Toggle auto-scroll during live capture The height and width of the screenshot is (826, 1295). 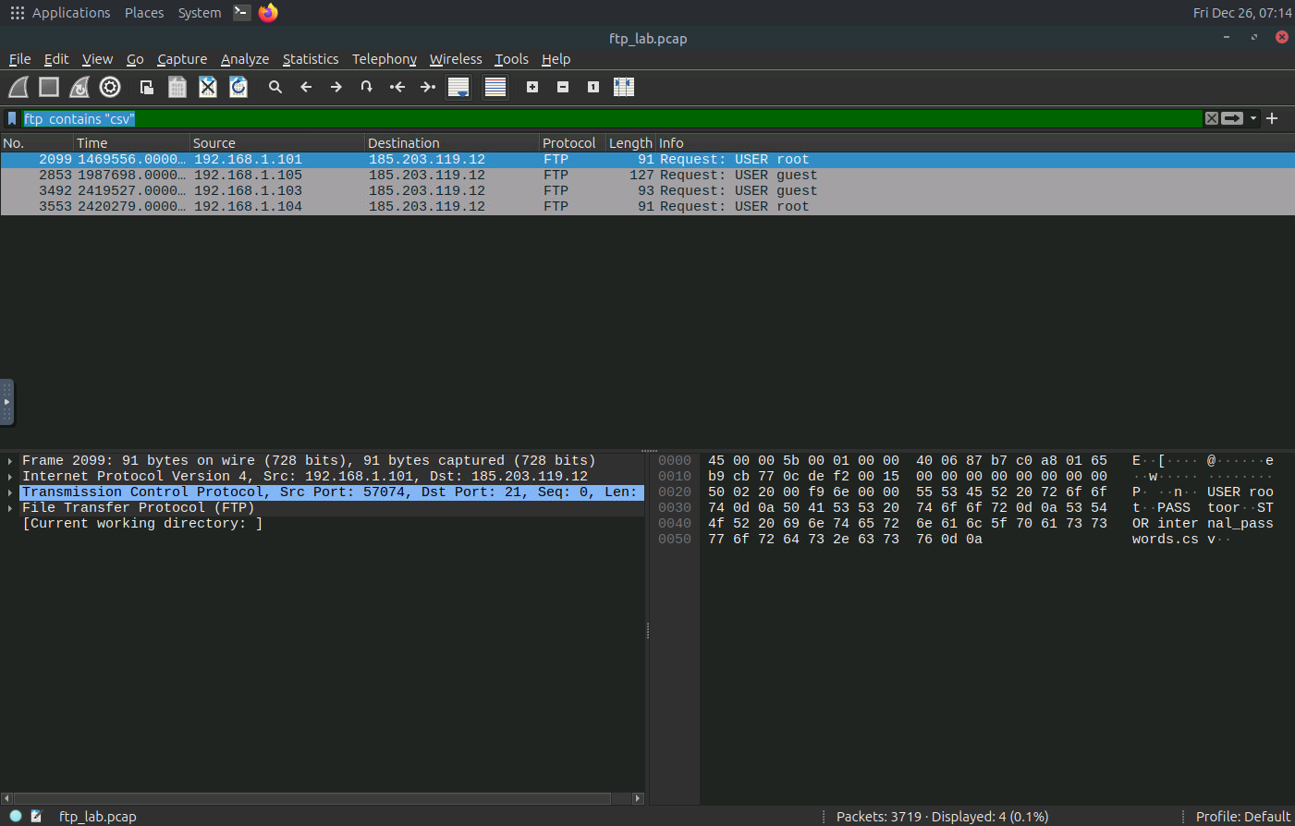(x=458, y=87)
